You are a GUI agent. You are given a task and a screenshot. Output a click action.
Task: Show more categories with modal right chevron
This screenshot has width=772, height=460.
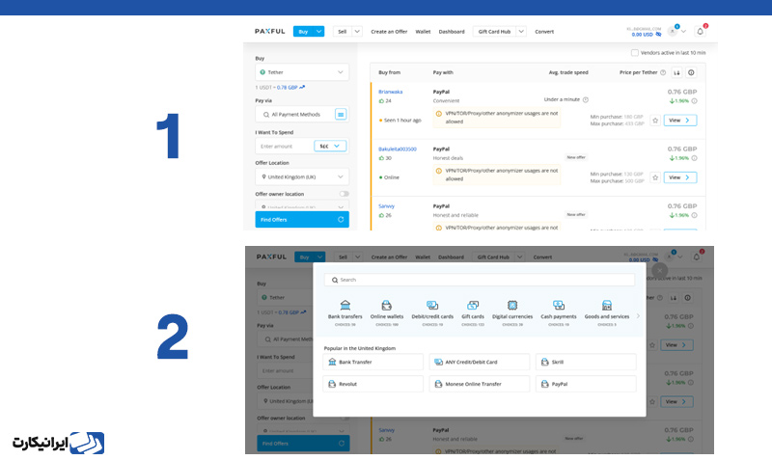coord(638,316)
